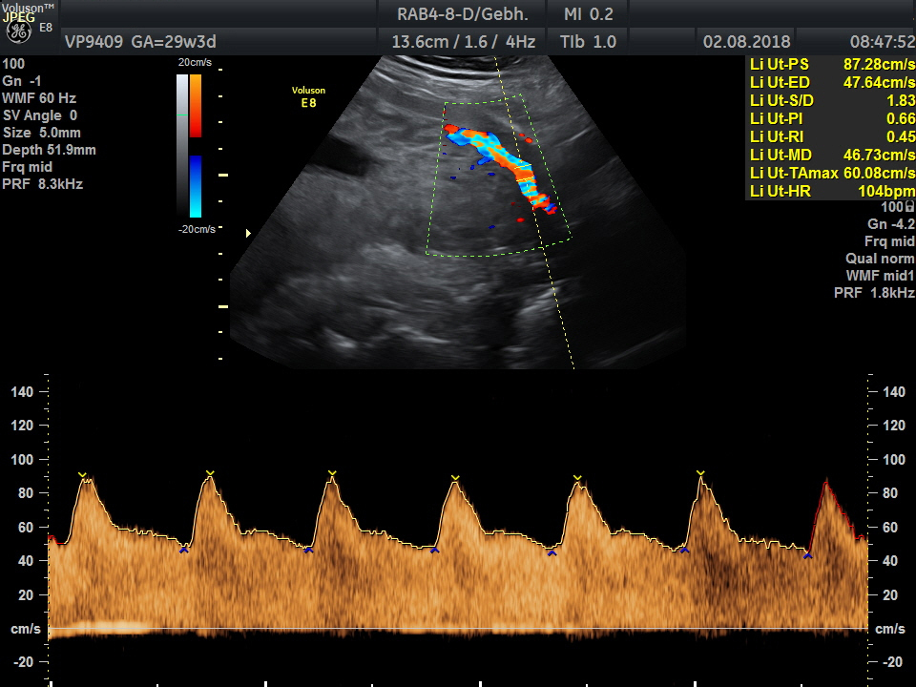Click the exam date 02.08.2018

click(746, 41)
